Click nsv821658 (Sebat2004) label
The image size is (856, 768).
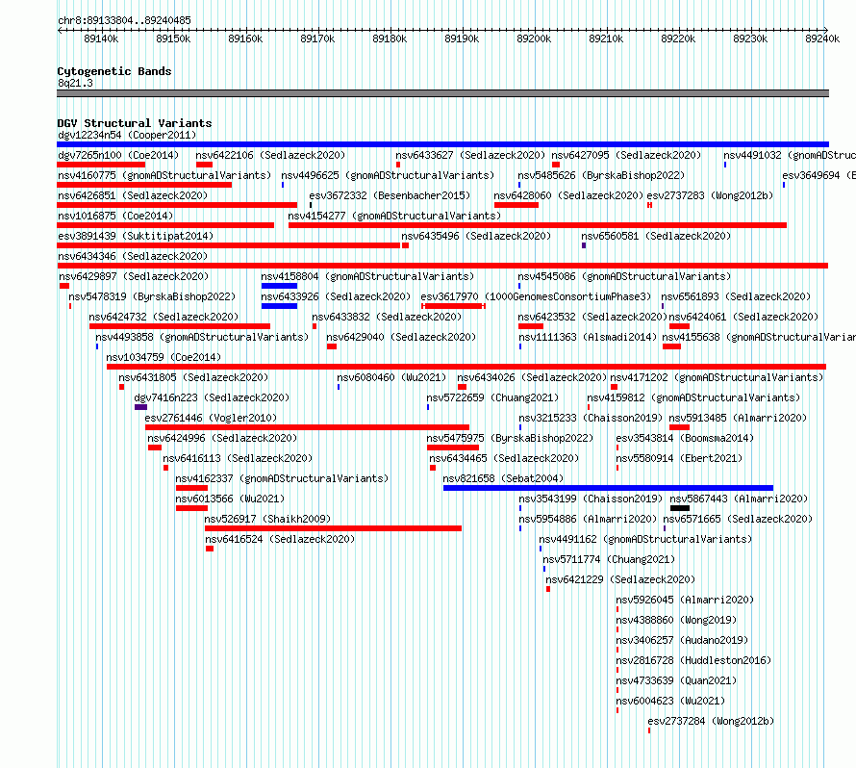(503, 478)
